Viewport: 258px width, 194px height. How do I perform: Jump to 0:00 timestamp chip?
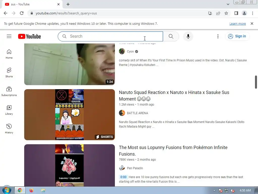click(123, 177)
